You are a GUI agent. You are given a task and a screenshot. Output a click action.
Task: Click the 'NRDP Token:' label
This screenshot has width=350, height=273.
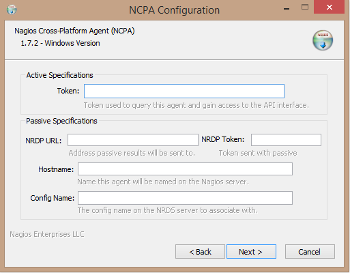pyautogui.click(x=223, y=139)
